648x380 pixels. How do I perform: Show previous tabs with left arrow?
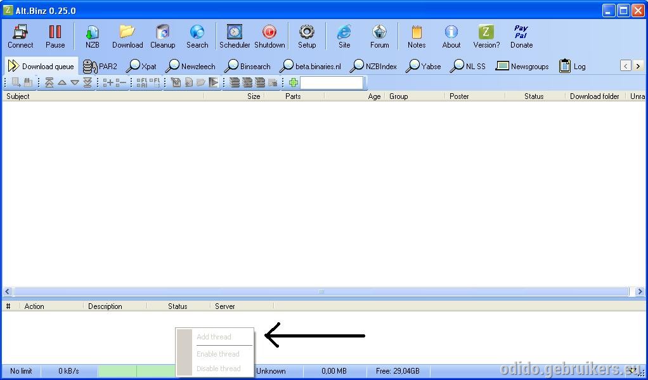pos(626,66)
